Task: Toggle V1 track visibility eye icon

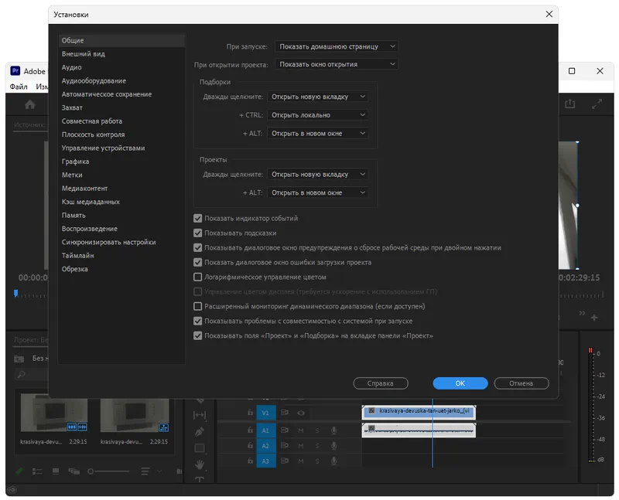Action: click(x=301, y=413)
